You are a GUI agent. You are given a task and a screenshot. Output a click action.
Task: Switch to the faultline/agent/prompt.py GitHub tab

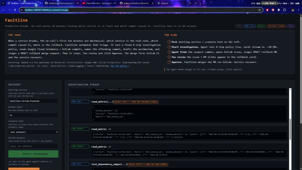[61, 3]
